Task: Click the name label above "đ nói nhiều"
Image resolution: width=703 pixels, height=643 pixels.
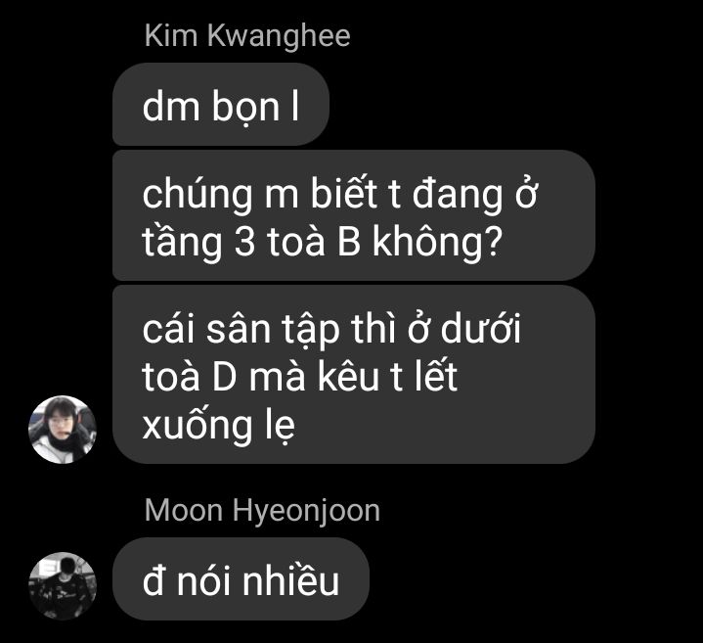Action: coord(262,510)
